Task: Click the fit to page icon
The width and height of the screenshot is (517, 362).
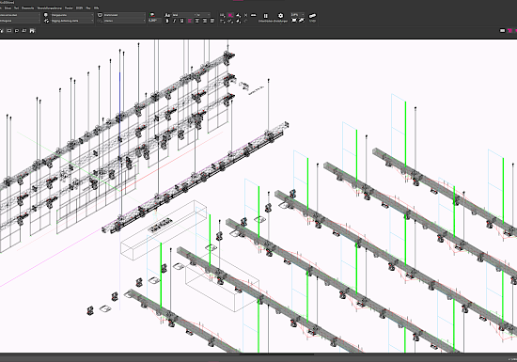Action: (x=294, y=21)
